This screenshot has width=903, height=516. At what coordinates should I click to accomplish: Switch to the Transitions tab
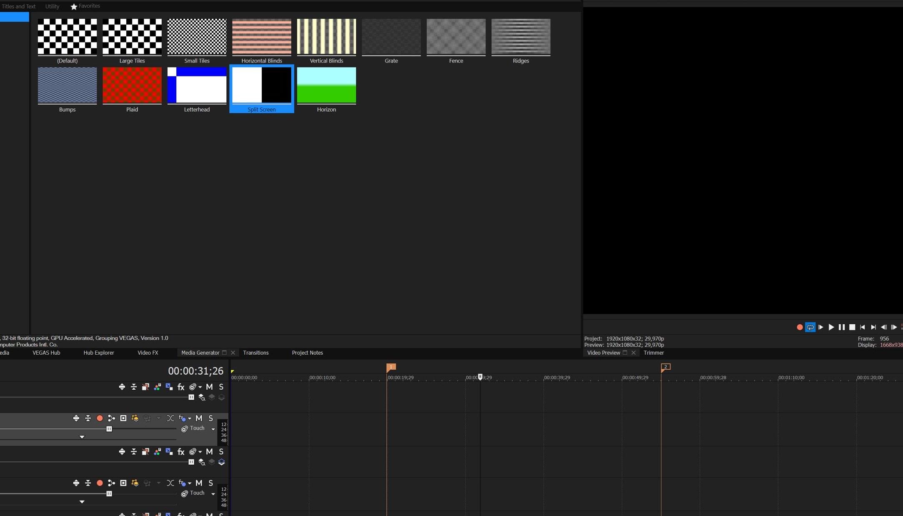point(255,353)
